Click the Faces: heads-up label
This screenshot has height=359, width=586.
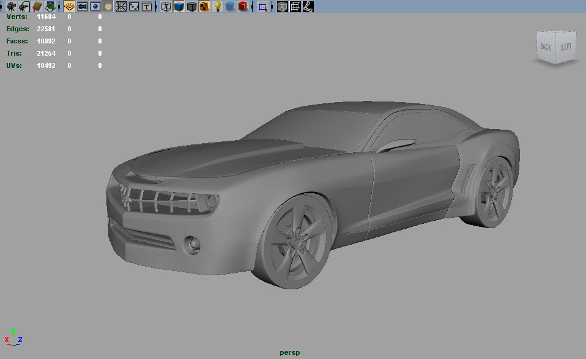pos(17,41)
